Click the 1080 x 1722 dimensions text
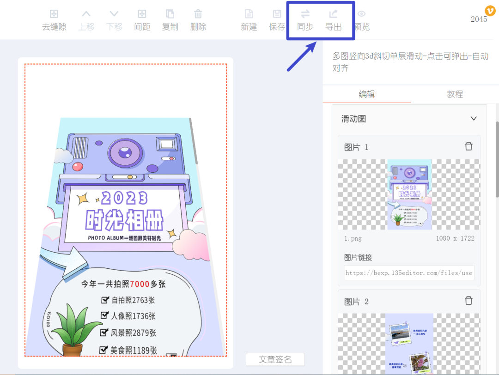The image size is (499, 375). (x=455, y=238)
